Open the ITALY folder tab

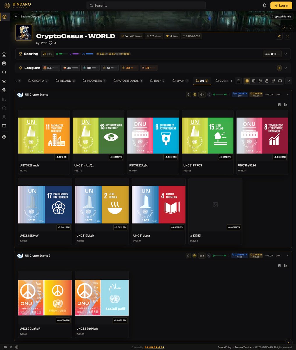click(158, 81)
